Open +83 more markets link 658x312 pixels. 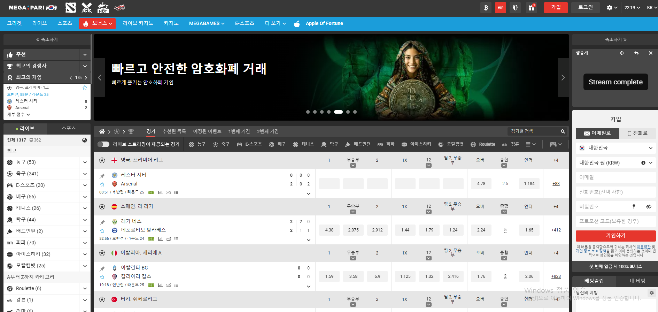tap(556, 184)
